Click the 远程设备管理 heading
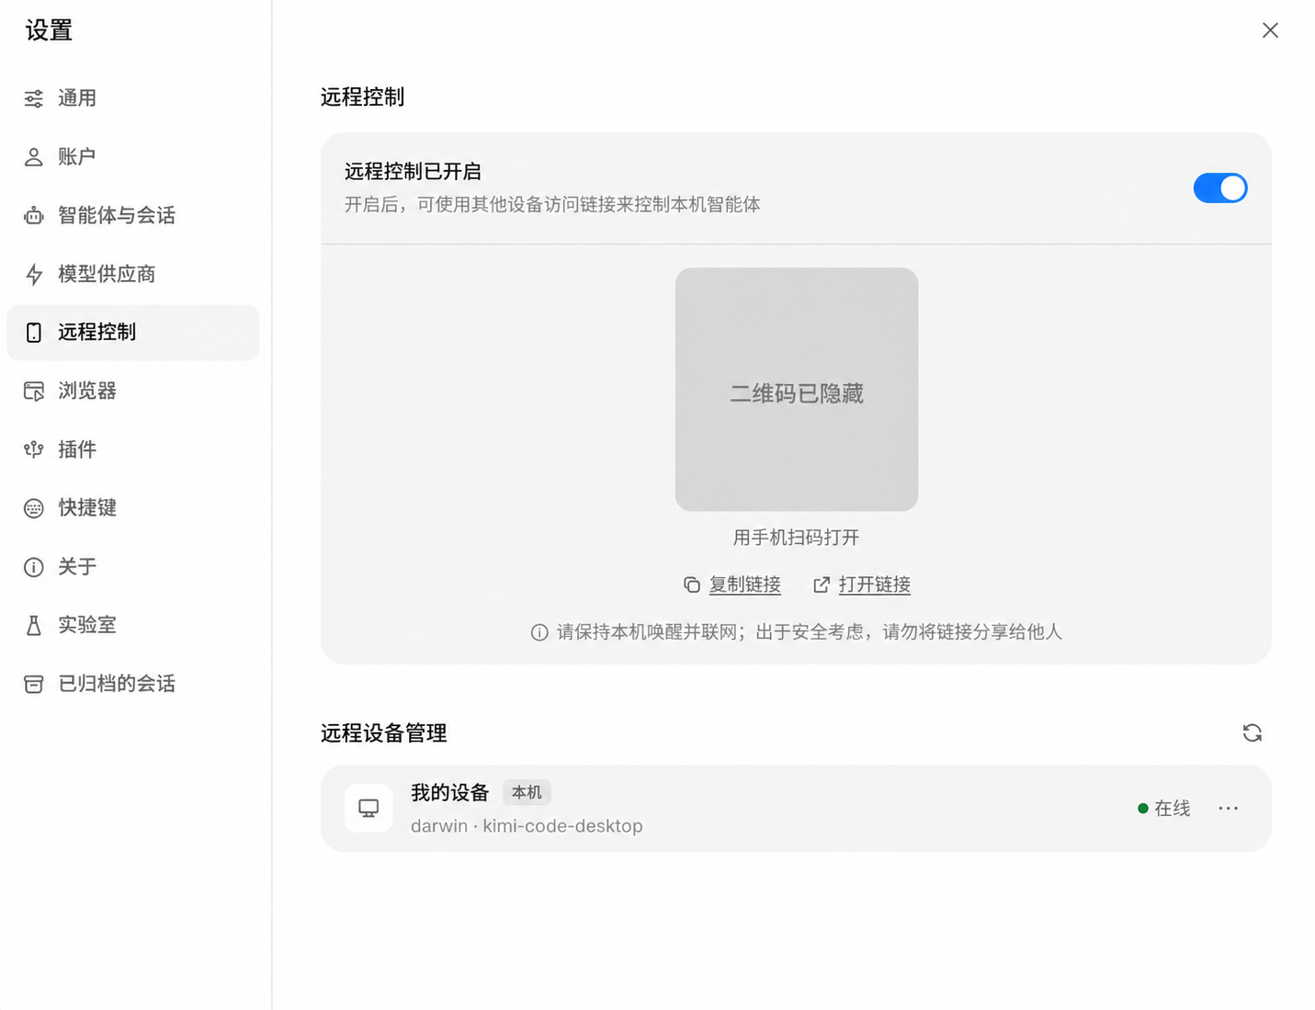The height and width of the screenshot is (1010, 1315). point(384,733)
